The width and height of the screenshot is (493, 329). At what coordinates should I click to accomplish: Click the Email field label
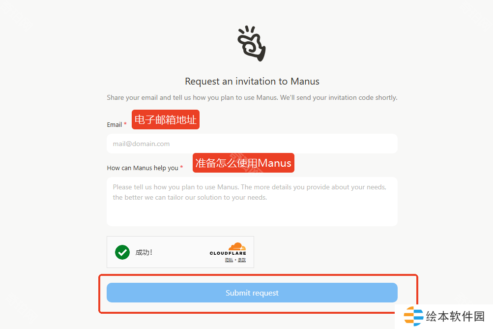[115, 125]
